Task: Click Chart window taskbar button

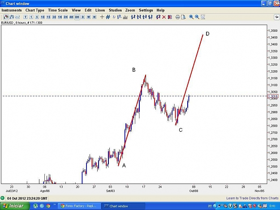Action: pyautogui.click(x=123, y=206)
